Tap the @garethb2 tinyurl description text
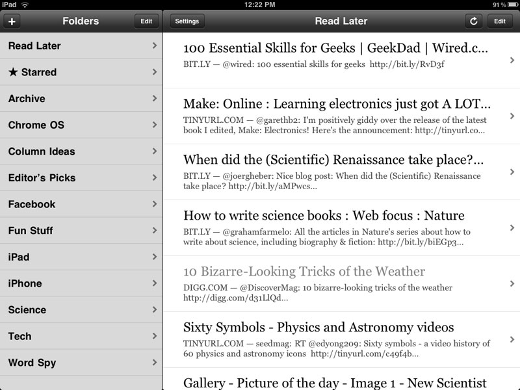 [335, 125]
